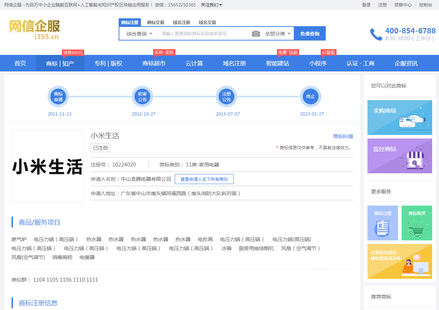Open 认证 · 工商 in navigation bar
Screen dimensions: 439x310
coord(361,63)
